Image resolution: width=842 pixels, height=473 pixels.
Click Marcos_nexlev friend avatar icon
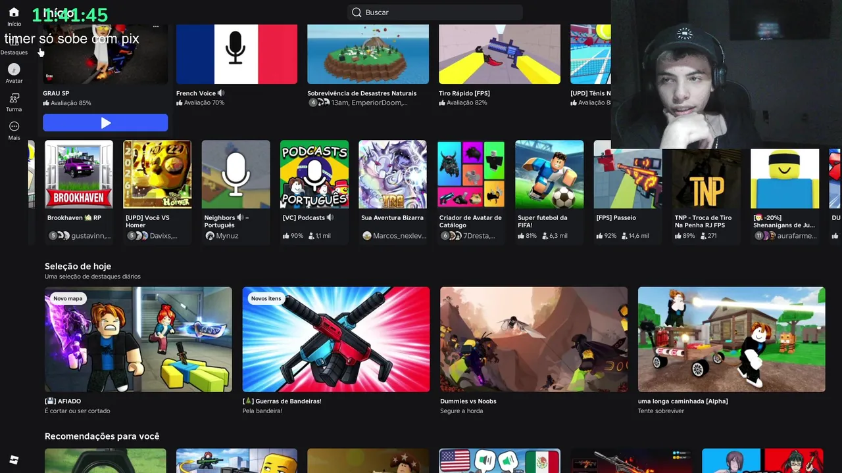[x=367, y=236]
